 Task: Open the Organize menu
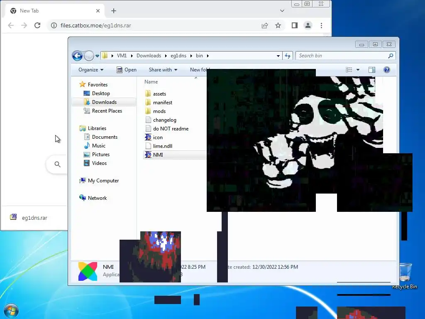click(x=91, y=70)
